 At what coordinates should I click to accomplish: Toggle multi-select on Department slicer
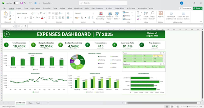click(161, 64)
